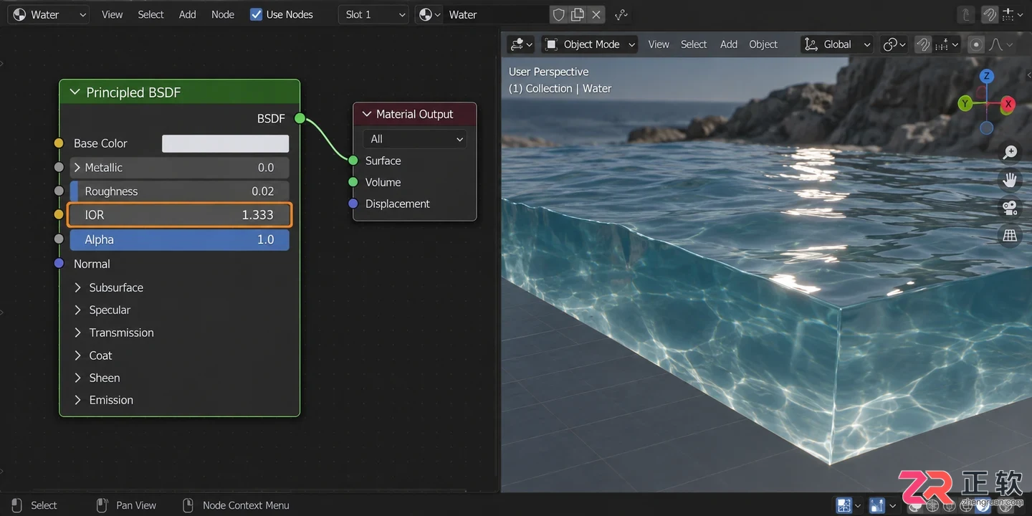
Task: Click the blue Normal input socket
Action: pyautogui.click(x=59, y=264)
